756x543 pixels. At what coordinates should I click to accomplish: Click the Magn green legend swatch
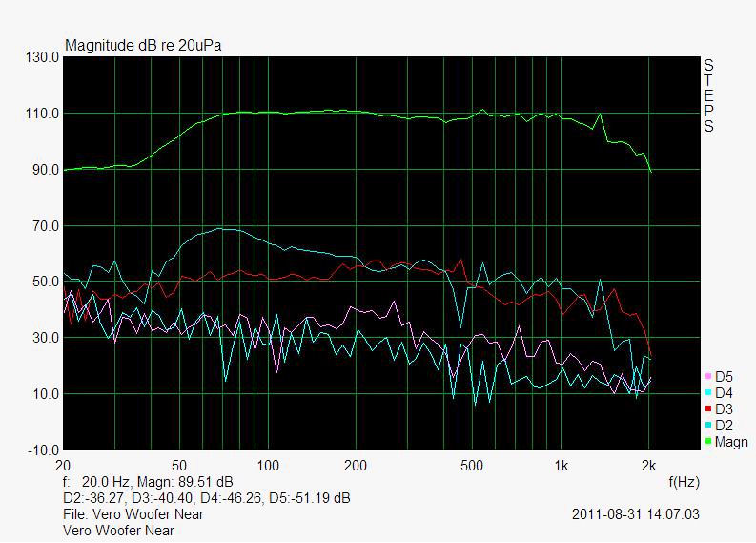708,441
